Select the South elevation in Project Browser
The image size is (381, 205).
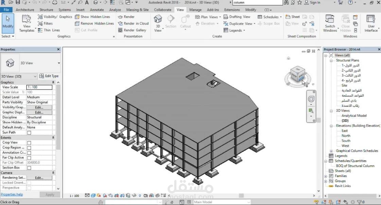pos(346,141)
